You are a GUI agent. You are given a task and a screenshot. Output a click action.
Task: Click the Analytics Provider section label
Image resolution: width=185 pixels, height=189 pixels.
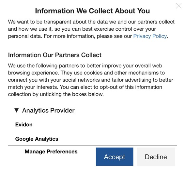pos(48,110)
